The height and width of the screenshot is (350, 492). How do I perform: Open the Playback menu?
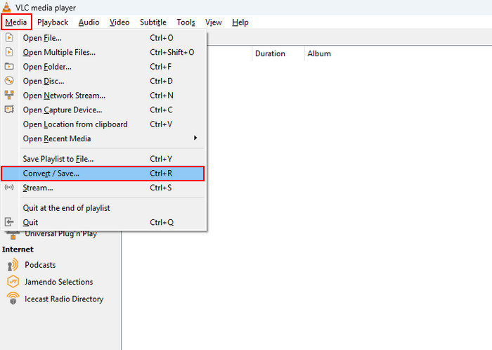point(53,22)
